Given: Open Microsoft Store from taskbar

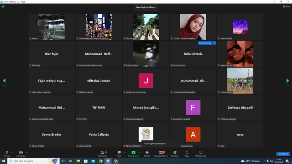Looking at the screenshot, I should pos(86,161).
